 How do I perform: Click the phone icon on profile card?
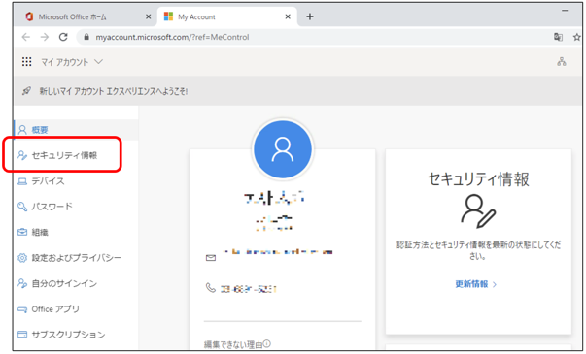[x=211, y=288]
